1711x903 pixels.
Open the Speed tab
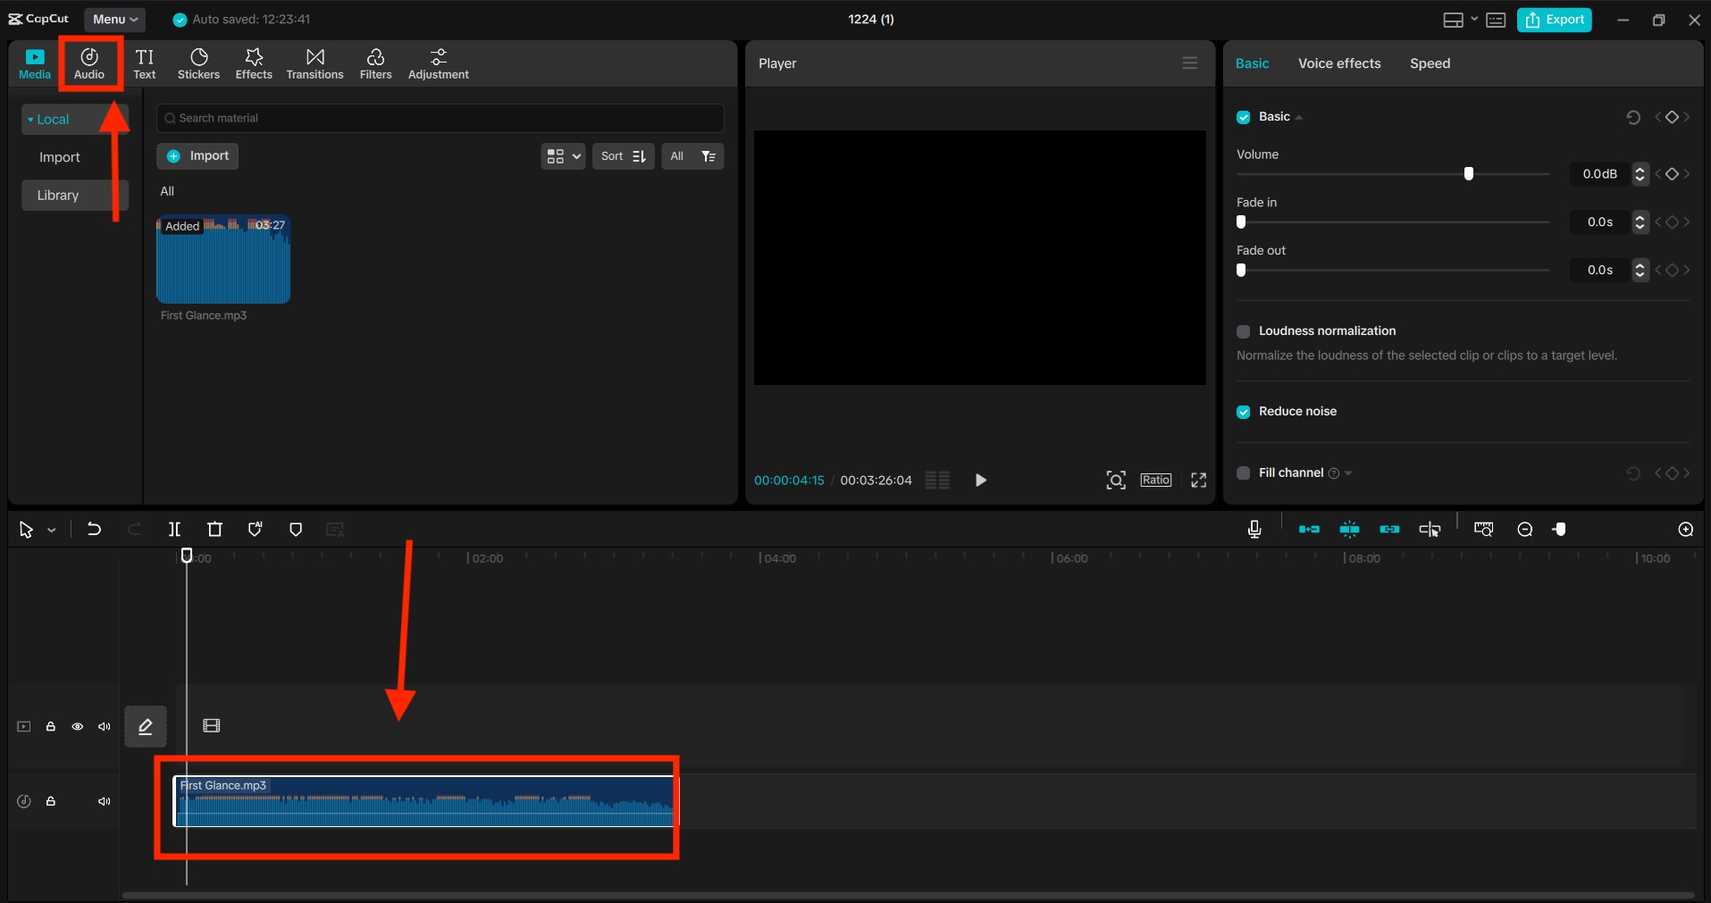click(x=1429, y=63)
